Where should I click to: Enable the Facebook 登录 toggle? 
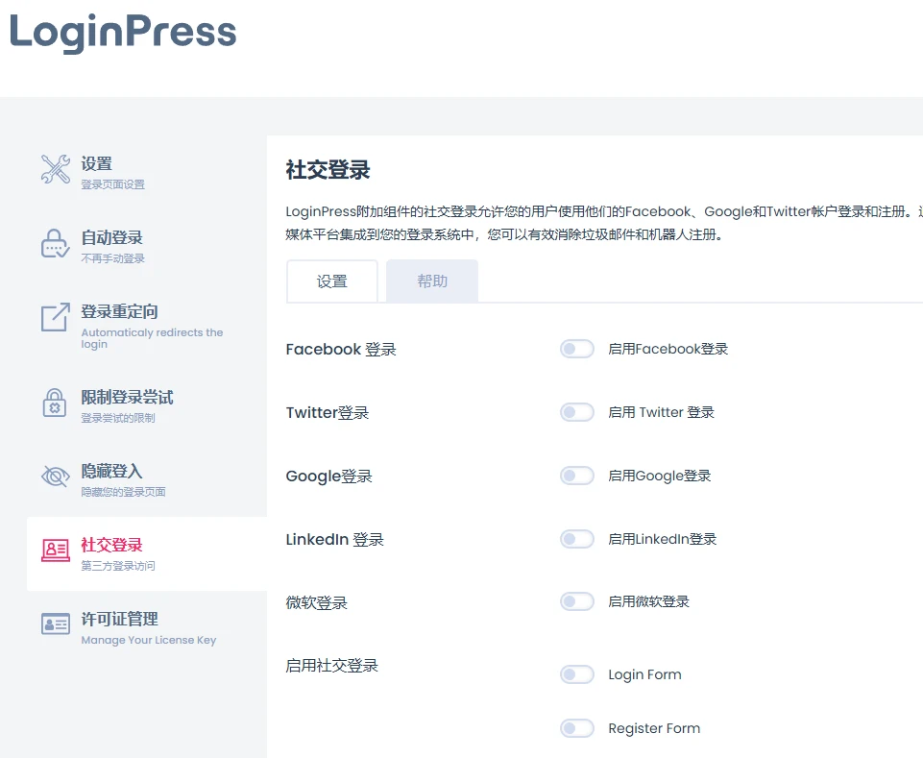pos(576,349)
